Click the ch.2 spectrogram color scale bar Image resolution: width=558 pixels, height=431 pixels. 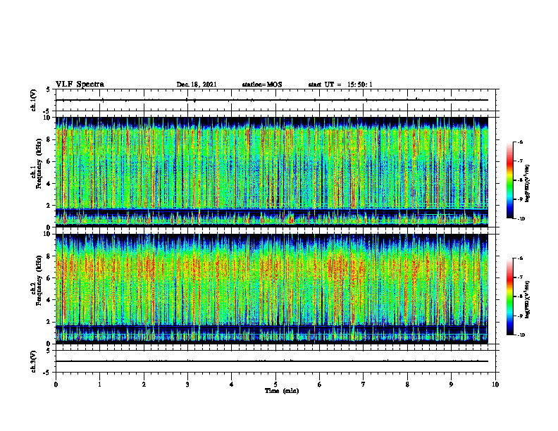pyautogui.click(x=509, y=296)
